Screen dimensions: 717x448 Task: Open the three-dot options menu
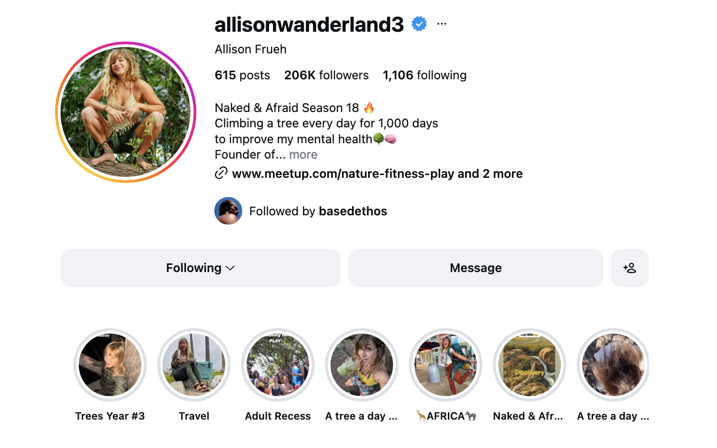[442, 24]
